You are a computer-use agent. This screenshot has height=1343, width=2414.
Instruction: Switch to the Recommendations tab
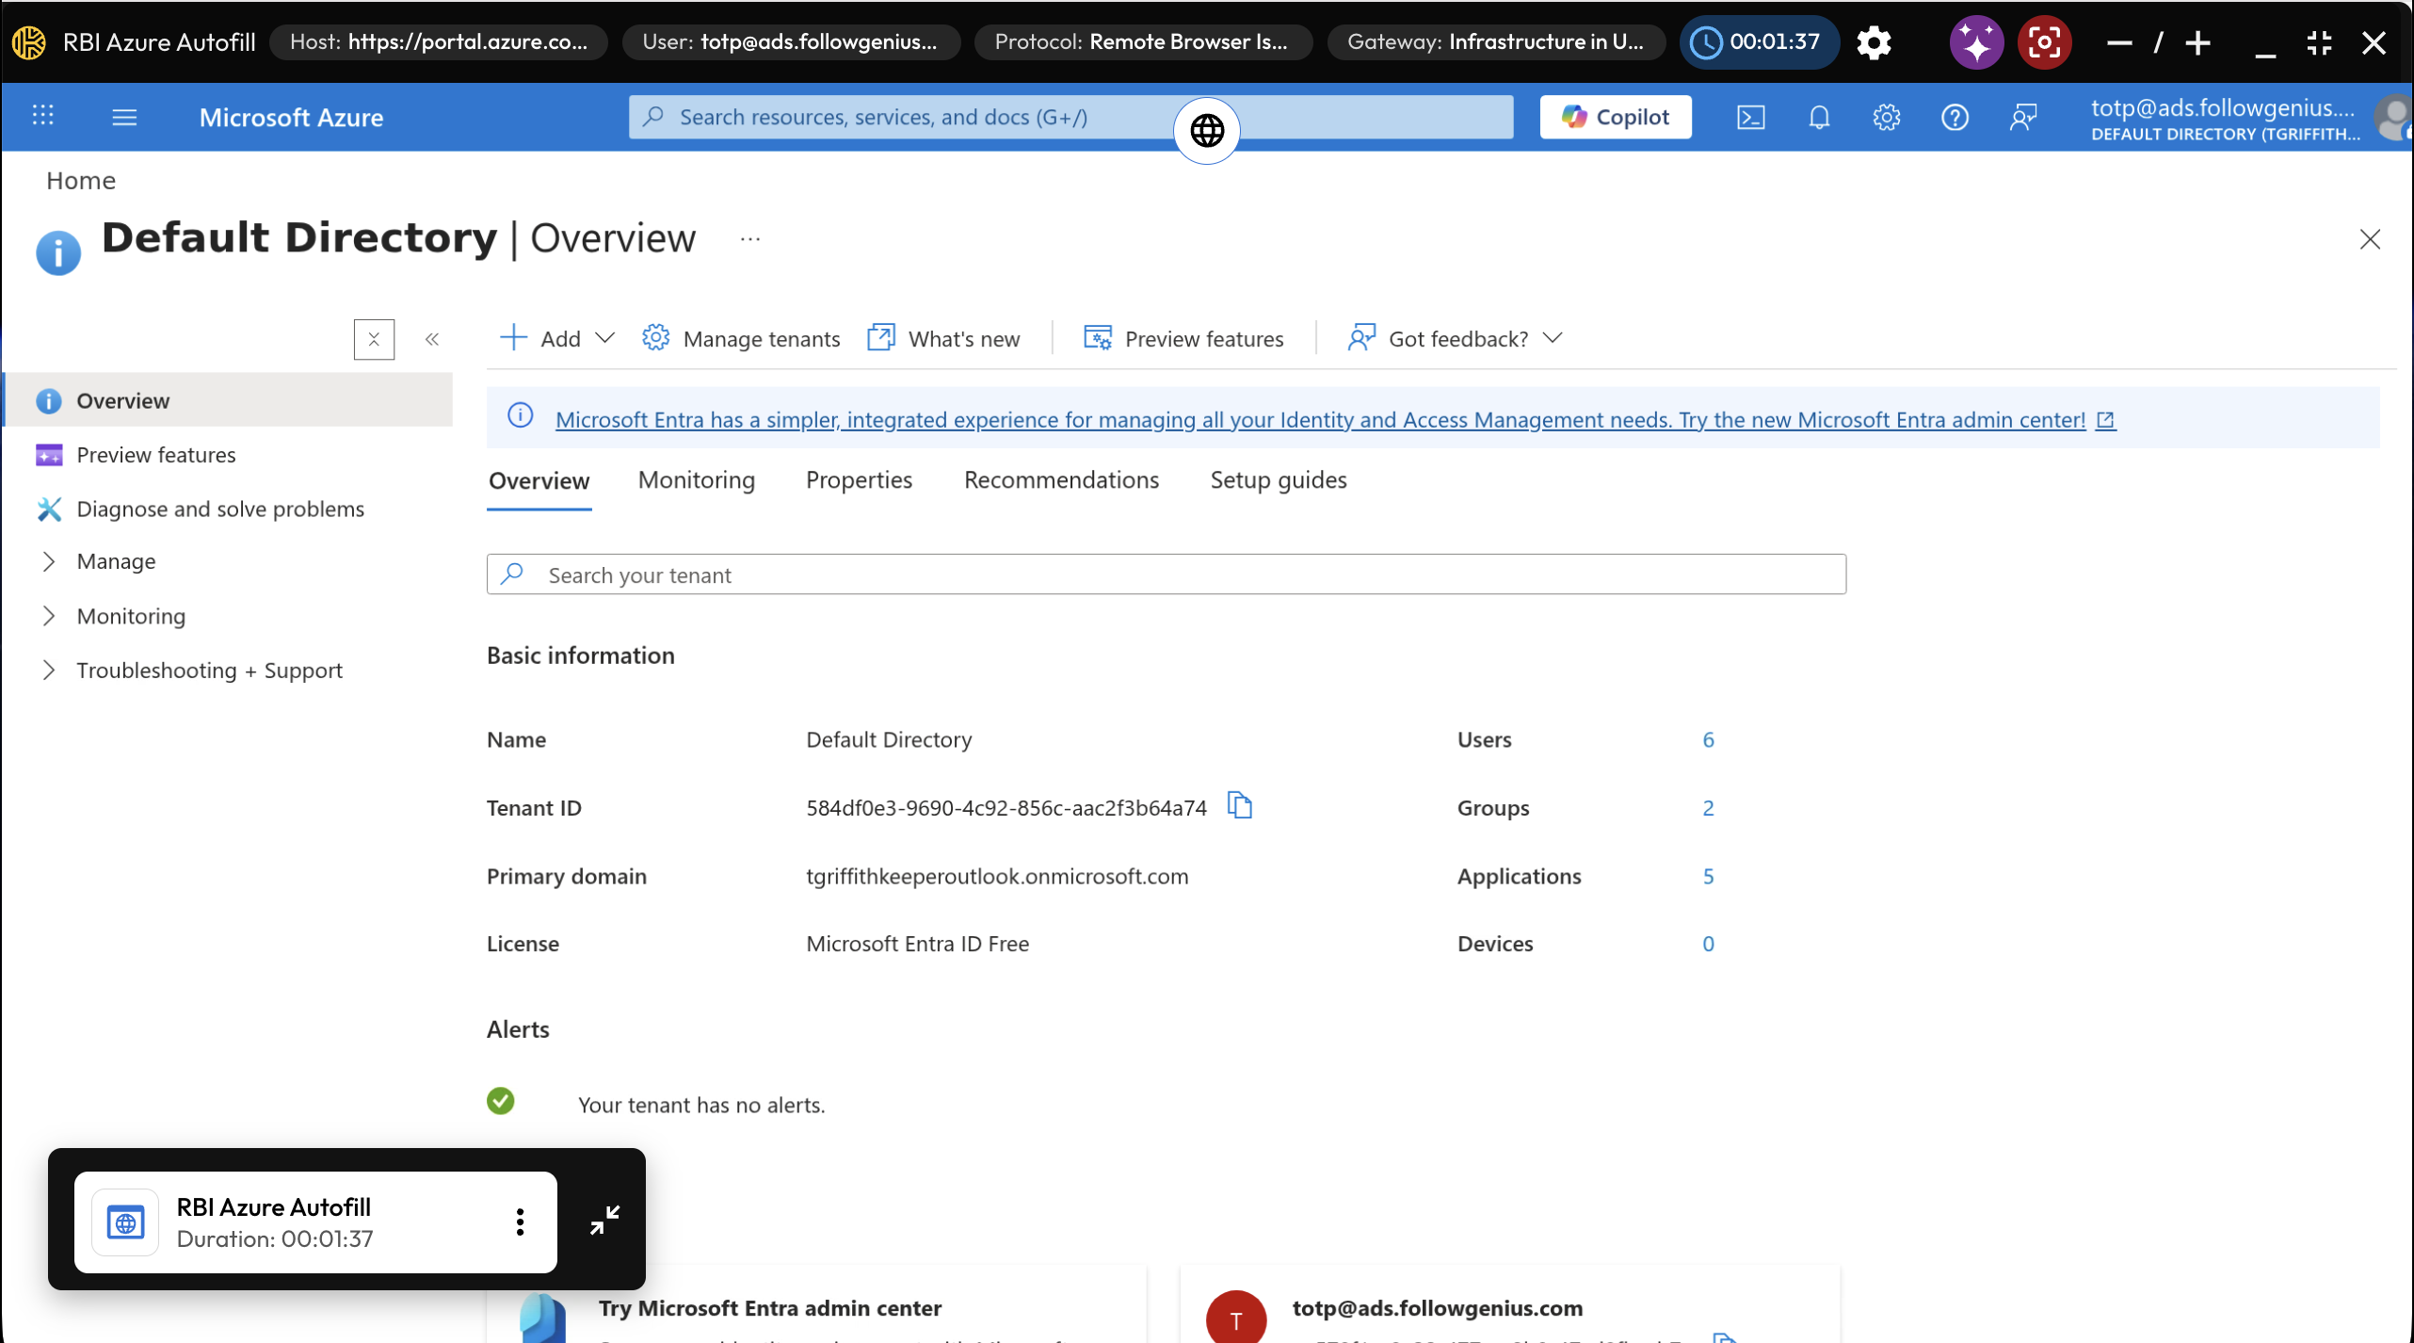pos(1061,479)
